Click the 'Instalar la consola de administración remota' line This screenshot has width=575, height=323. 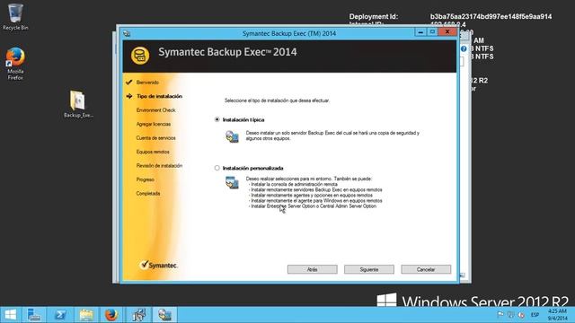[293, 184]
